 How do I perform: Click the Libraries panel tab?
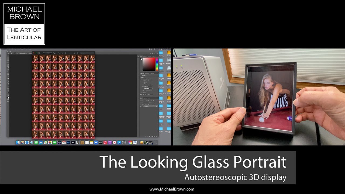pyautogui.click(x=151, y=73)
